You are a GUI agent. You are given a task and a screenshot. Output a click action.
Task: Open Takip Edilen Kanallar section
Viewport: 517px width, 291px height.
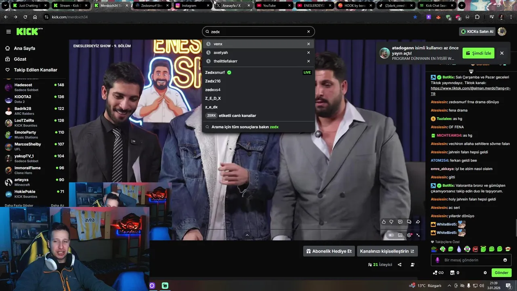(x=36, y=70)
